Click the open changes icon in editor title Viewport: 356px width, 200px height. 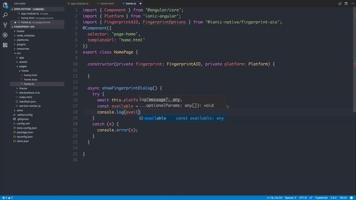(x=340, y=3)
